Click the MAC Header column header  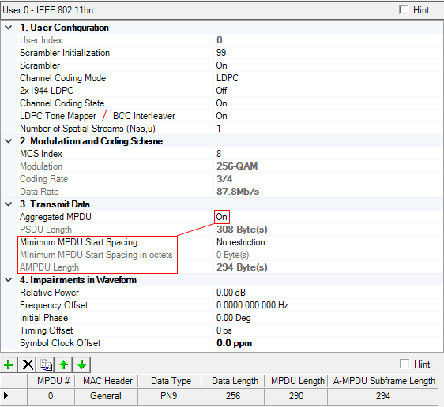107,381
